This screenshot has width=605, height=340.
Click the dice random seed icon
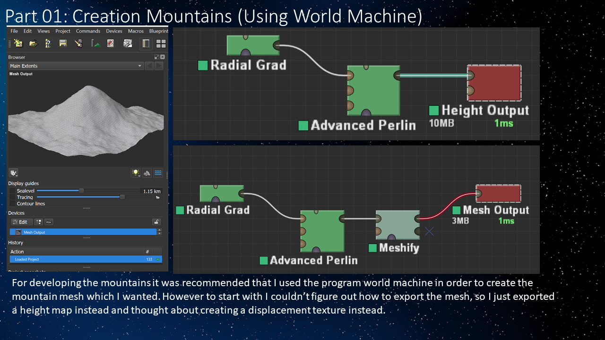point(128,43)
